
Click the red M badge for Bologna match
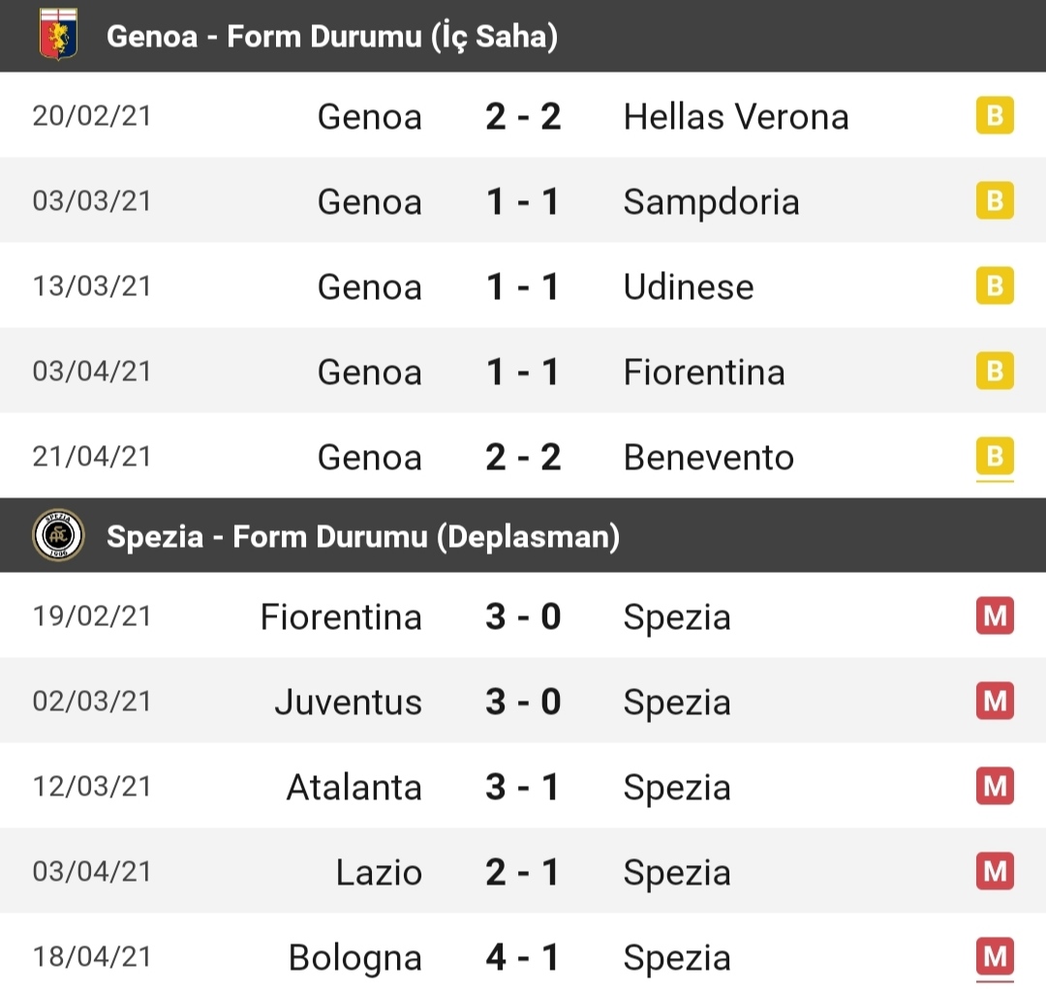pos(995,957)
